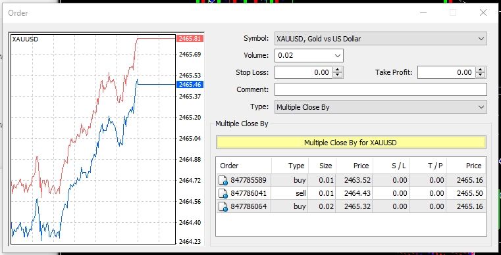Screen dimensions: 501x255
Task: Decrease Take Profit with down arrow
Action: tap(480, 76)
